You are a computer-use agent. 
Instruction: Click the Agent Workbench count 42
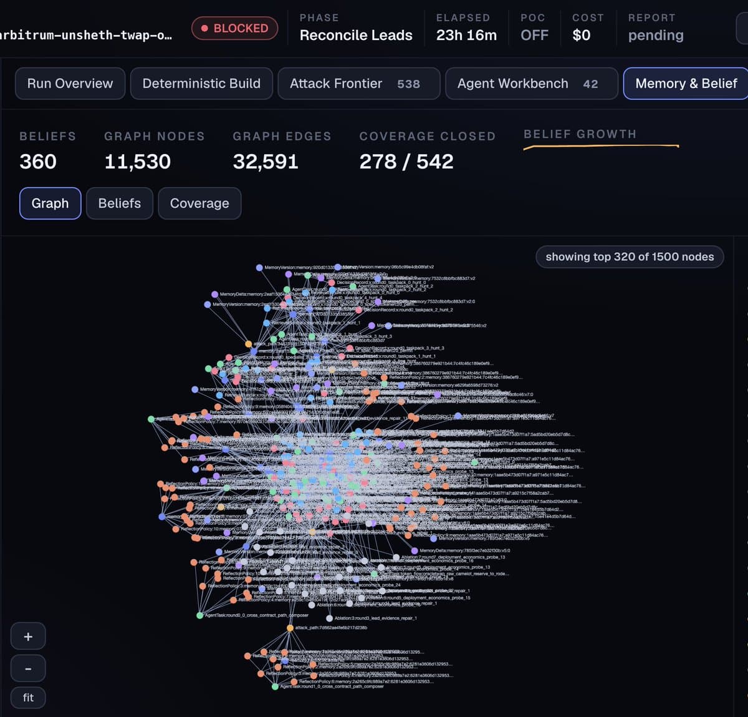point(590,84)
